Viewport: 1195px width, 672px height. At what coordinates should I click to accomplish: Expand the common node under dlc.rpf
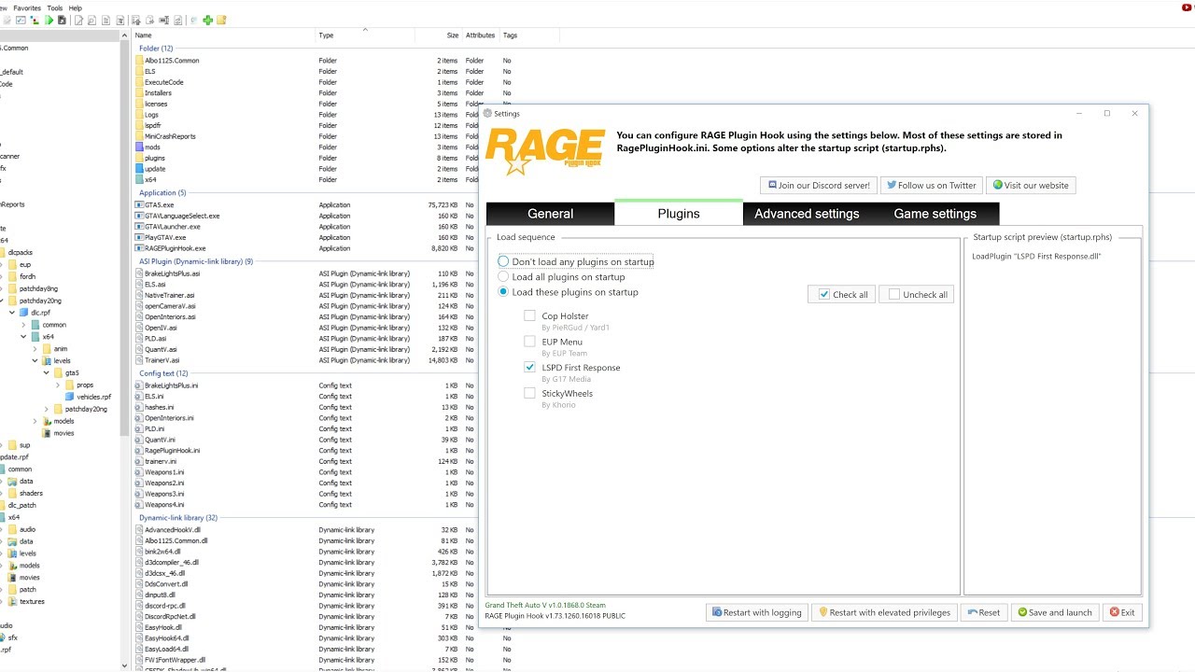coord(24,325)
